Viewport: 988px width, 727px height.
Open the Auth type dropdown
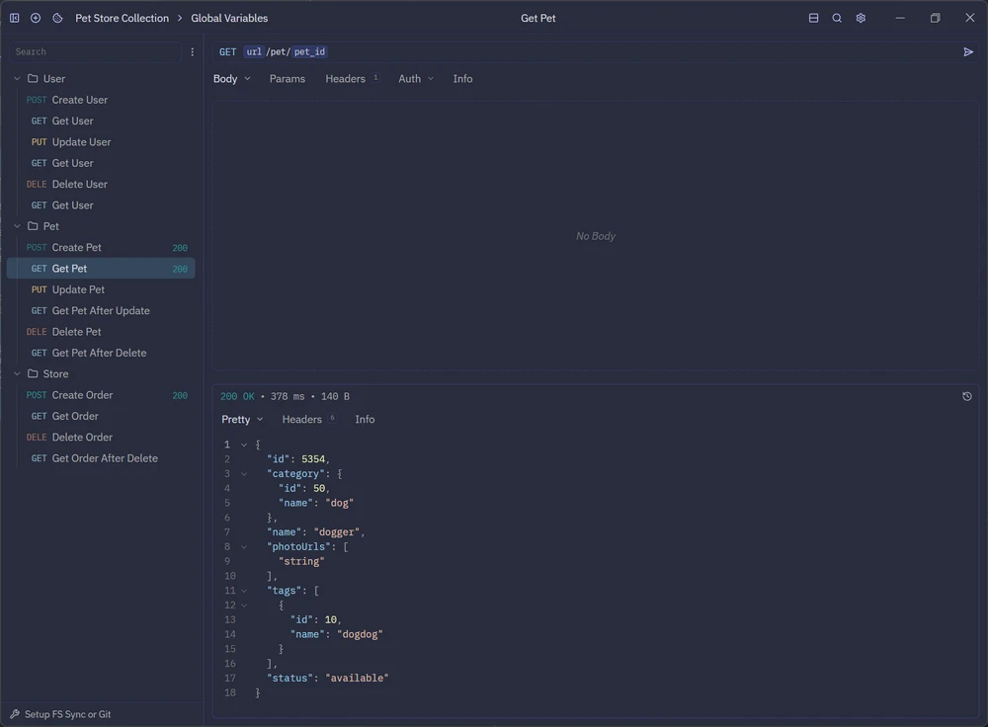pyautogui.click(x=416, y=79)
